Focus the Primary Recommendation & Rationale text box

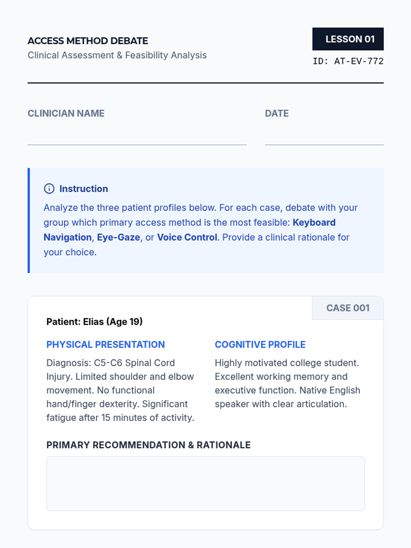206,483
